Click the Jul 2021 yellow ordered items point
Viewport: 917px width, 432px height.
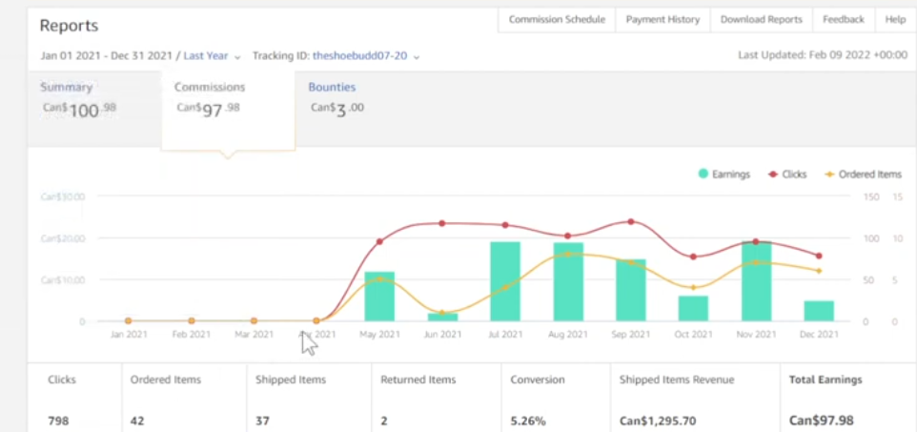[505, 287]
